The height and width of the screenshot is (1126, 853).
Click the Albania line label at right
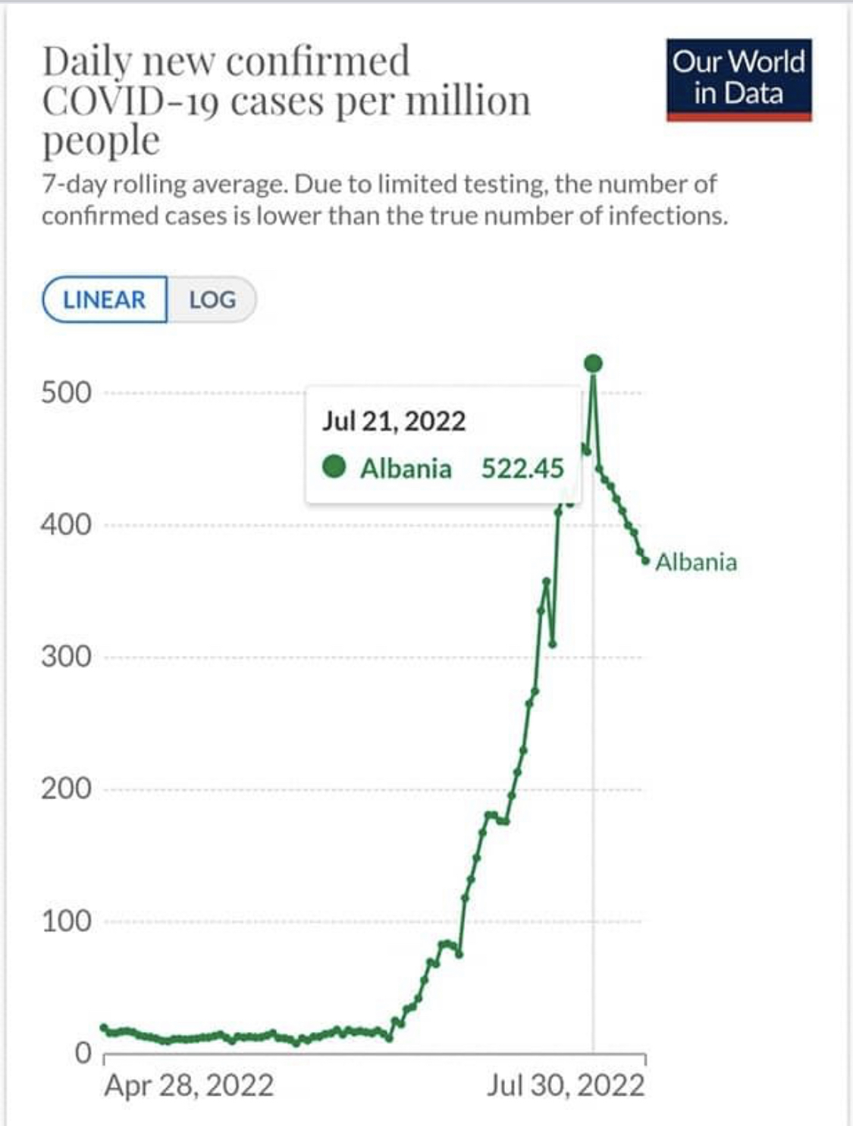click(695, 562)
